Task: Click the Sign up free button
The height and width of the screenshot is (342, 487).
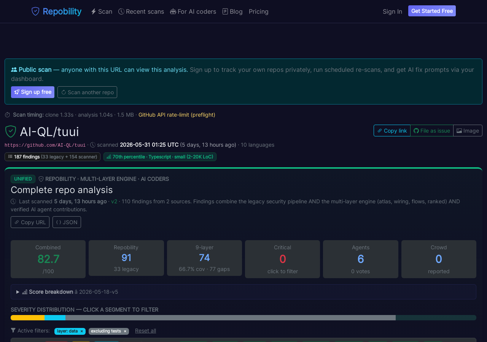Action: (33, 92)
